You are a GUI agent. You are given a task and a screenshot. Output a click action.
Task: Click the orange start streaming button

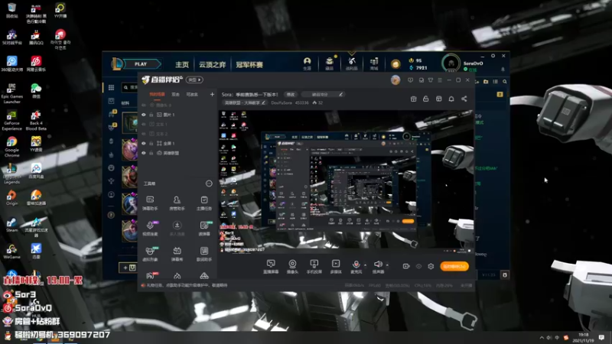[x=454, y=266]
